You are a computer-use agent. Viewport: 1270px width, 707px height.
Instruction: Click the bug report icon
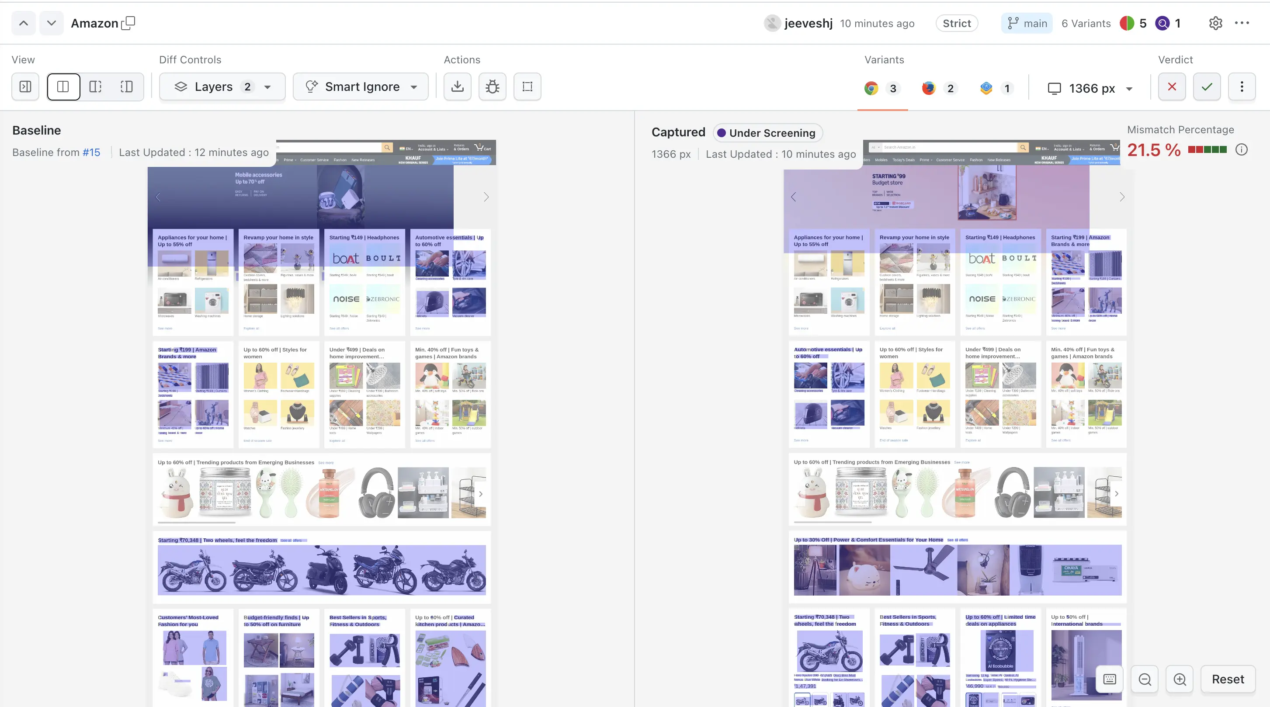click(x=492, y=87)
